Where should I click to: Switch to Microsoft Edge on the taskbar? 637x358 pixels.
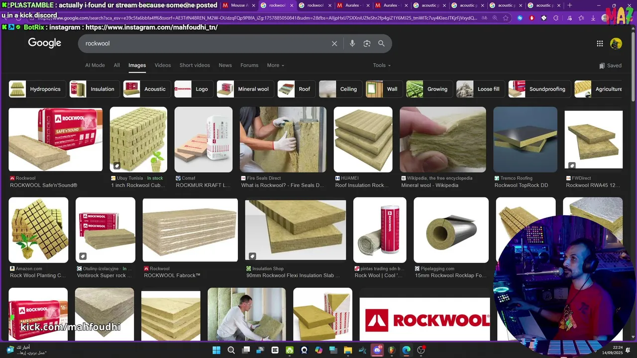pyautogui.click(x=406, y=350)
